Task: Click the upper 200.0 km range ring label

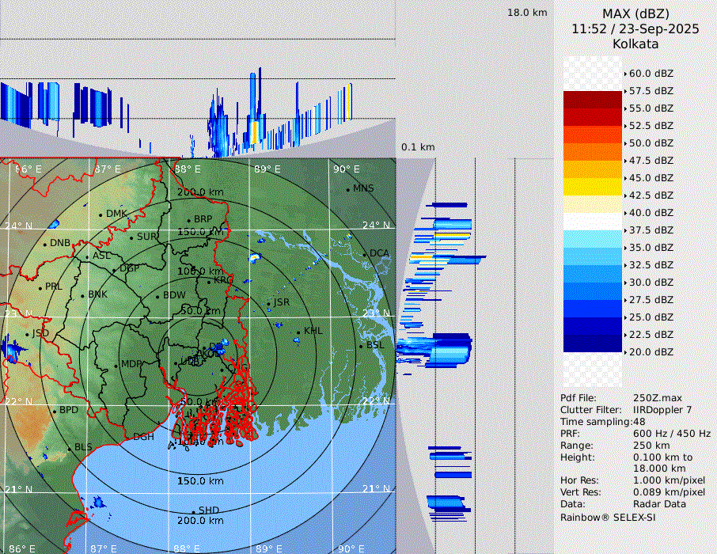Action: [x=199, y=192]
